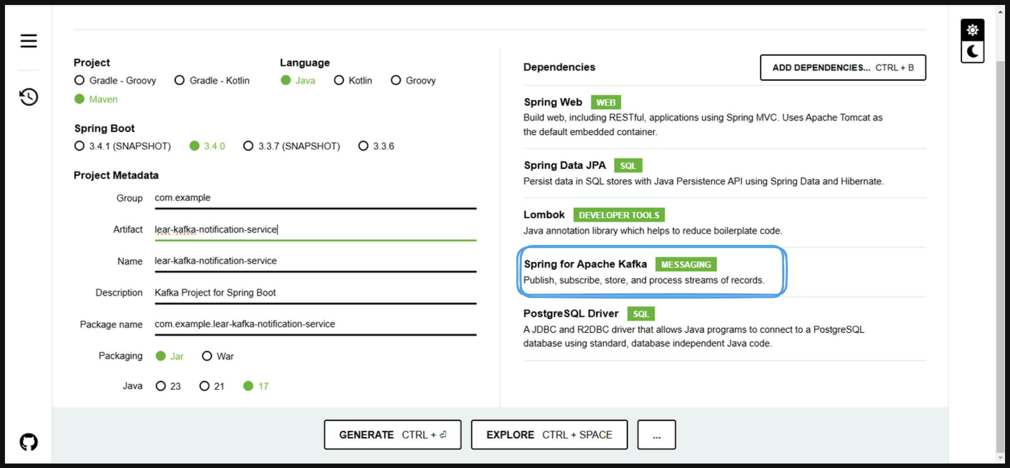Click the Dependencies heading

[559, 67]
